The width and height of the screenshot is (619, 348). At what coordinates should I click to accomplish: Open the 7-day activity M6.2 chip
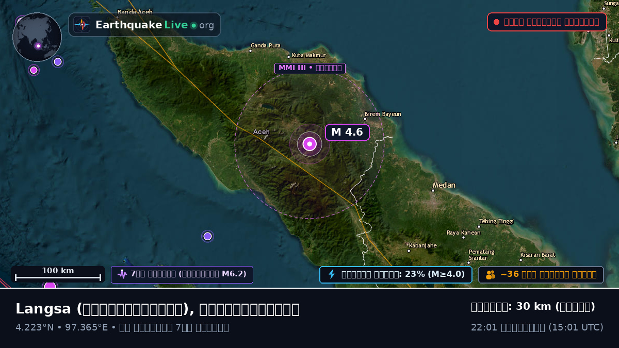pyautogui.click(x=182, y=274)
